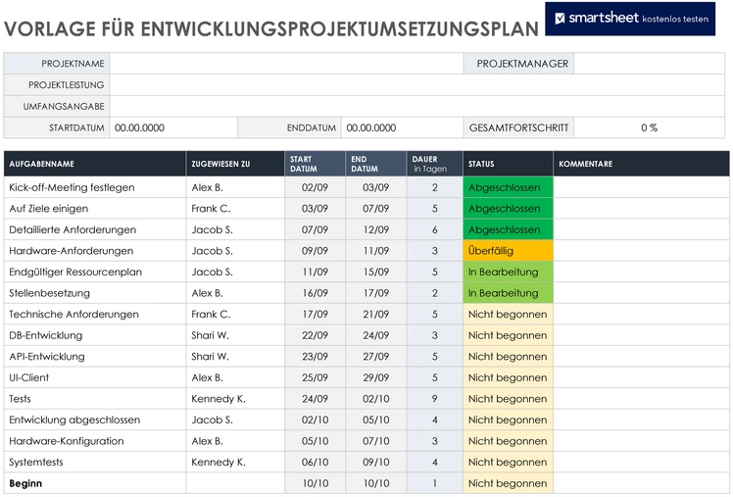Select the 'API-Entwicklung' task cell
Viewport: 733px width, 497px height.
[95, 356]
